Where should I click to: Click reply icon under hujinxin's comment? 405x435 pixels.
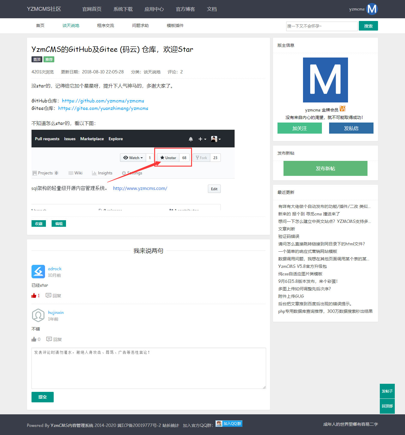point(49,339)
